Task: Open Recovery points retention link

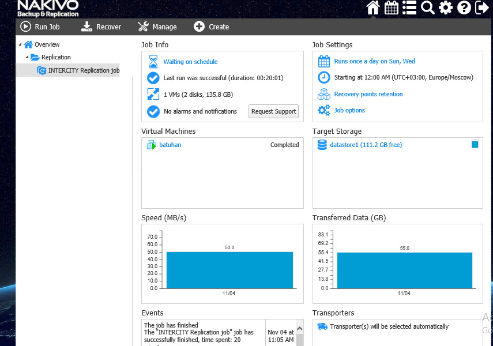Action: pos(368,94)
